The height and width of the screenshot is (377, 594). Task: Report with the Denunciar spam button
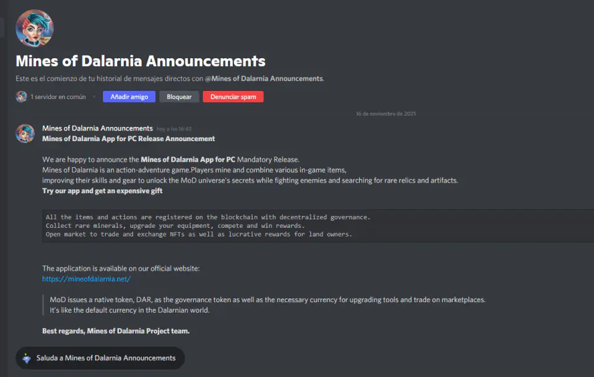click(233, 97)
